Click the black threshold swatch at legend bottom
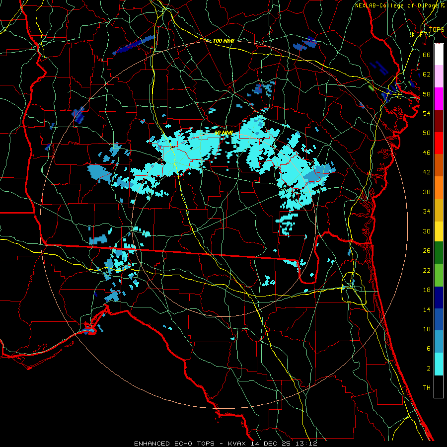 [439, 386]
